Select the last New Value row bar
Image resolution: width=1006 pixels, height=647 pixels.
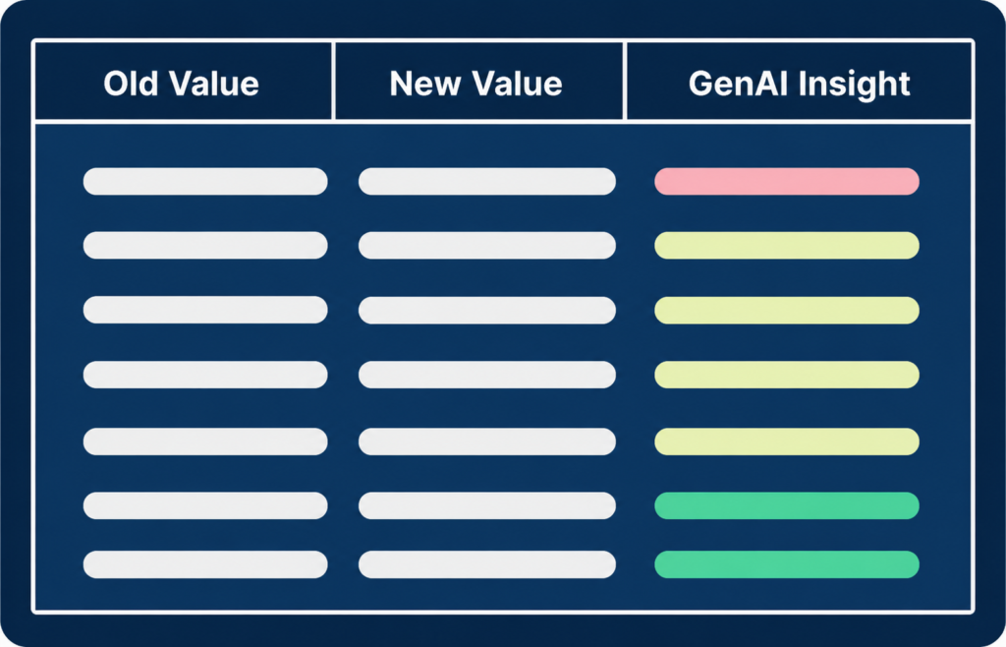pos(487,564)
